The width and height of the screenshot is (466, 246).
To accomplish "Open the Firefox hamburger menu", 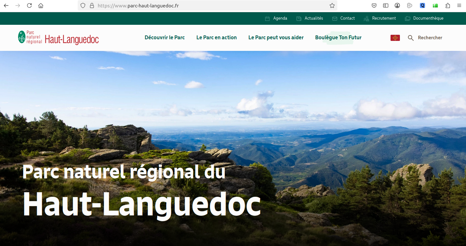I will 459,5.
